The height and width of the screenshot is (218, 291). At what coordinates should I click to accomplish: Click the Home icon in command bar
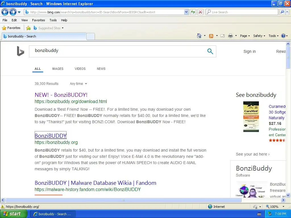[x=199, y=36]
